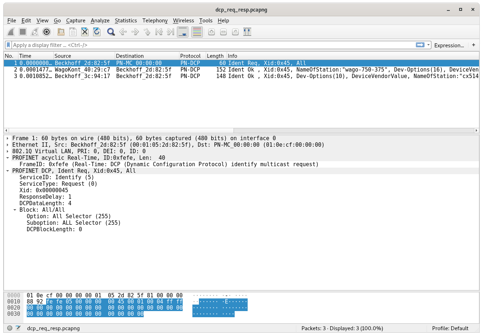Screen dimensions: 483x336
Task: Toggle packet list colorization
Action: point(197,32)
